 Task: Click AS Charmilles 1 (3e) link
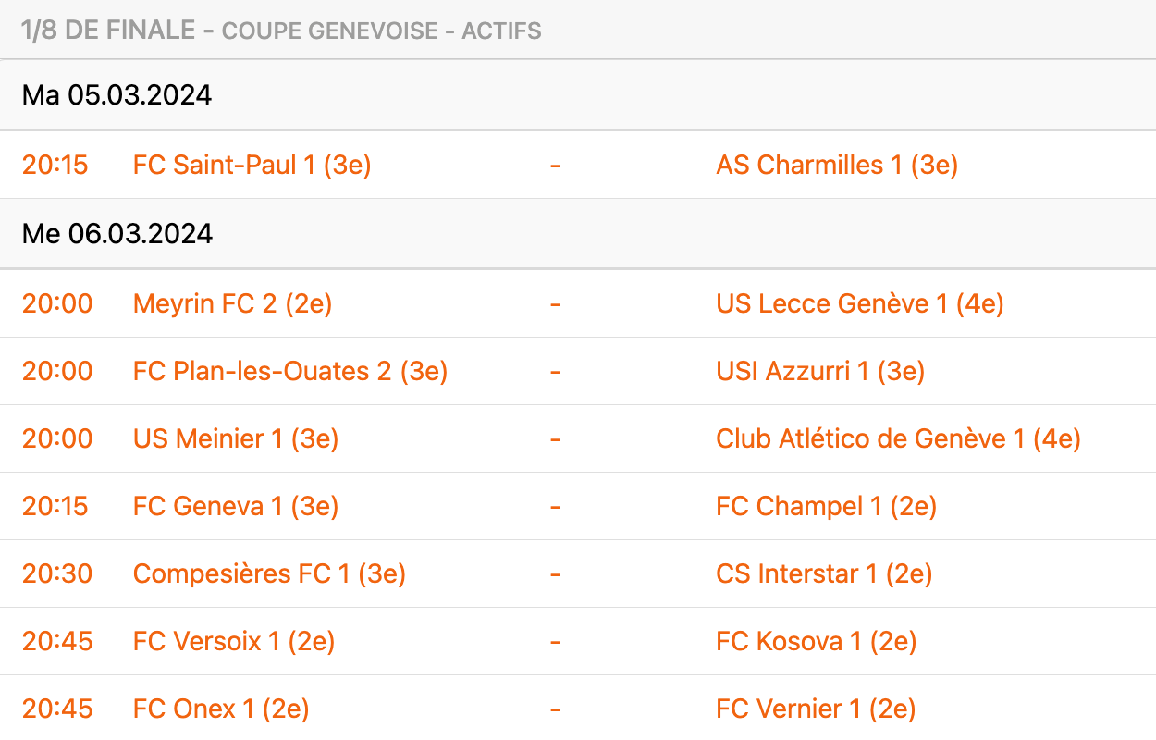click(836, 166)
